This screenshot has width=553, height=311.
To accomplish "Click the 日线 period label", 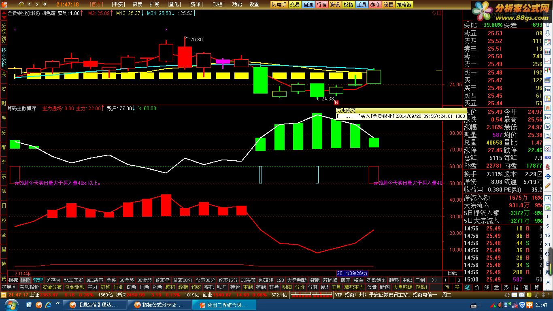I will coord(452,273).
